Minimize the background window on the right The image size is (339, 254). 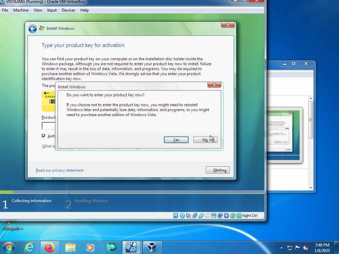tap(285, 64)
